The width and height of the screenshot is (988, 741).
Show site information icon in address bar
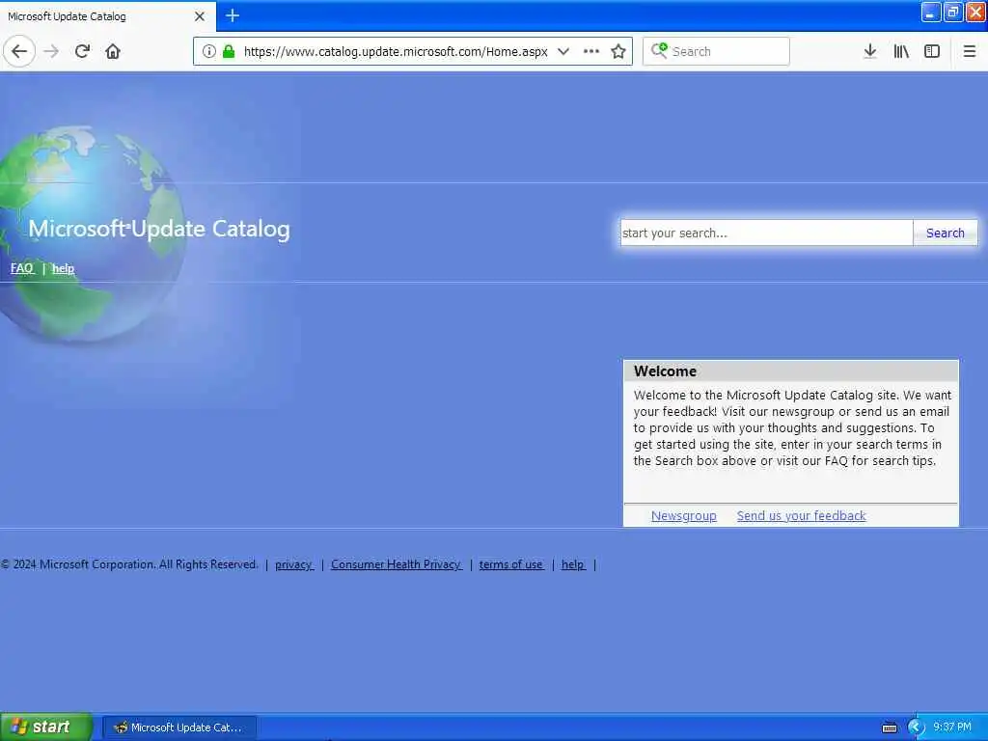209,51
